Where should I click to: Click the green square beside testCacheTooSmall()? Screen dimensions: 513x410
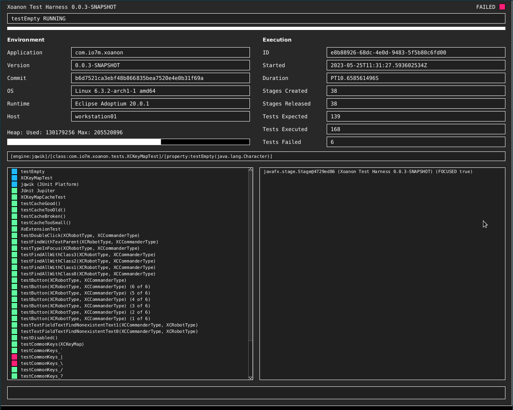click(x=14, y=223)
